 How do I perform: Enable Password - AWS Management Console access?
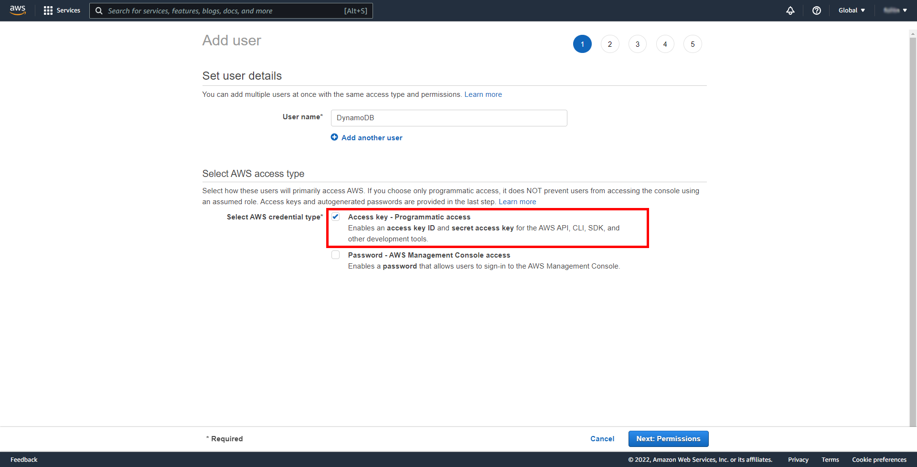click(x=336, y=255)
